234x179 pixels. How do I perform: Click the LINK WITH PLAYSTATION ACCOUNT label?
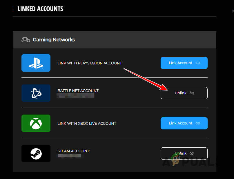[x=89, y=63]
